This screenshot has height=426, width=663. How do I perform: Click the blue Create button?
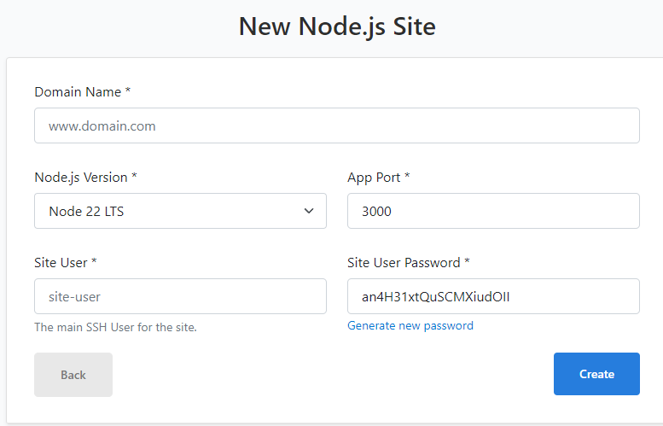coord(596,374)
